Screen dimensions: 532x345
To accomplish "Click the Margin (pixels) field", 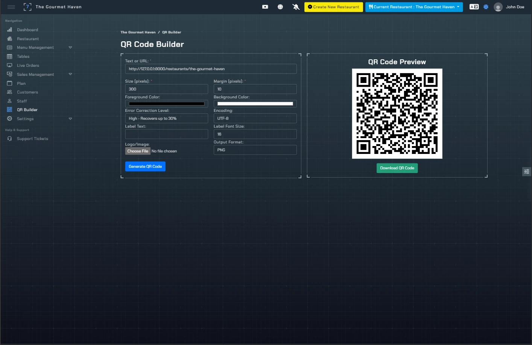I will click(255, 89).
